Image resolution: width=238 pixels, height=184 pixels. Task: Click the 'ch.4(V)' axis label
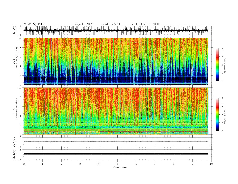click(14, 154)
